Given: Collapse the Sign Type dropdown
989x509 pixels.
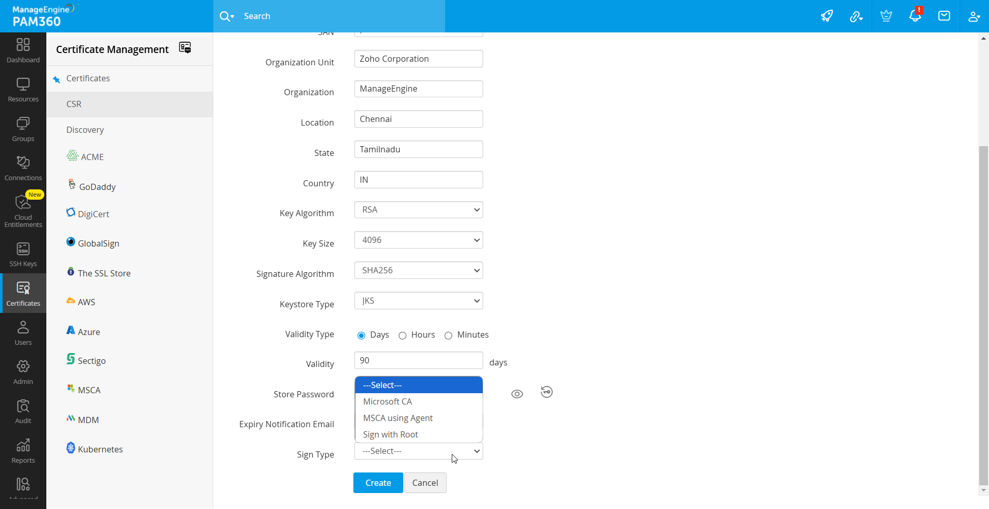Looking at the screenshot, I should coord(419,451).
